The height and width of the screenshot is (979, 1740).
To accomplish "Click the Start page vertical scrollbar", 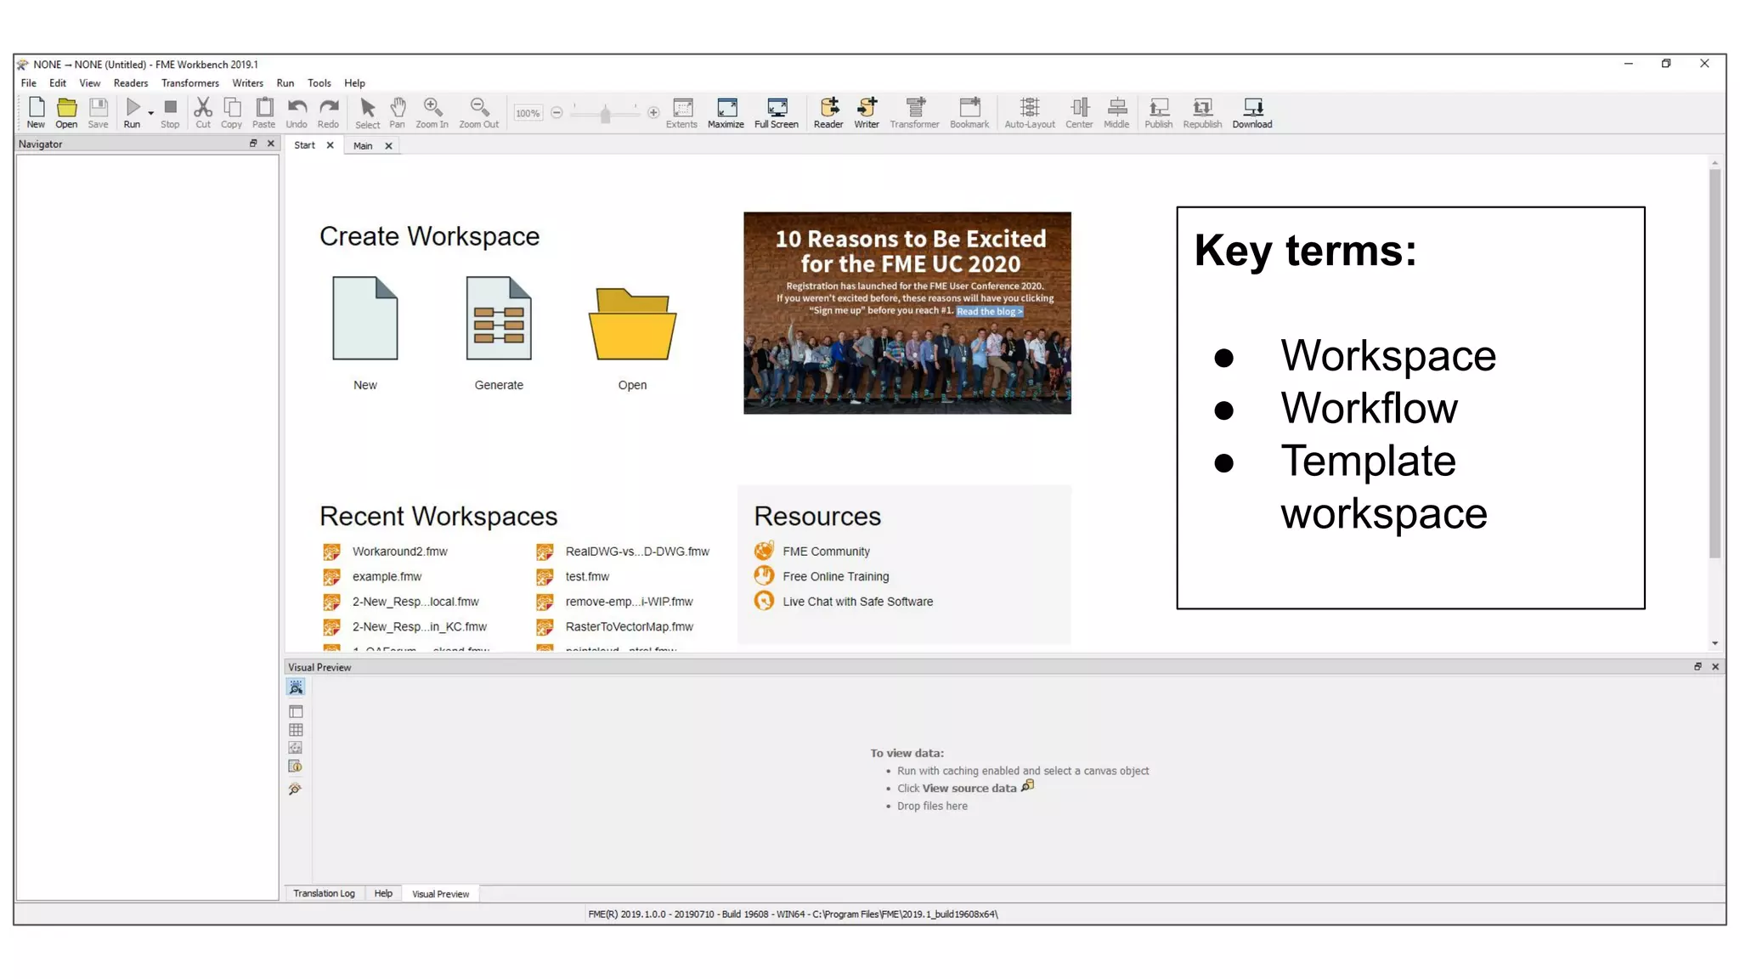I will click(x=1715, y=364).
